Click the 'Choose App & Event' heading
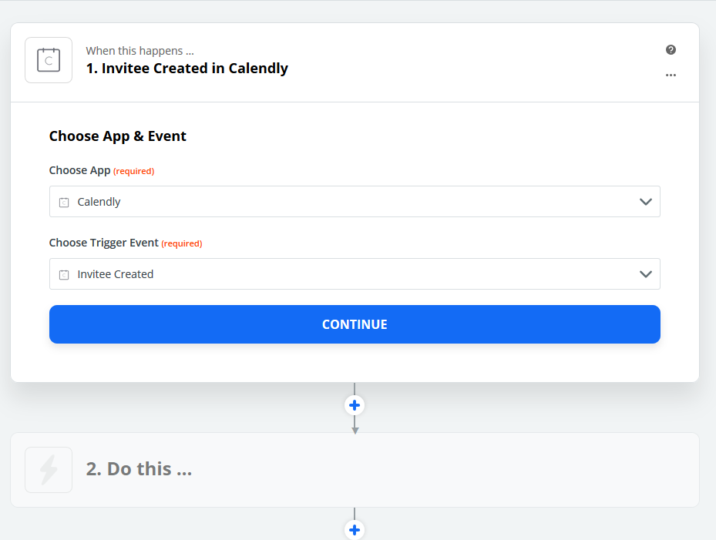The height and width of the screenshot is (540, 716). [117, 136]
